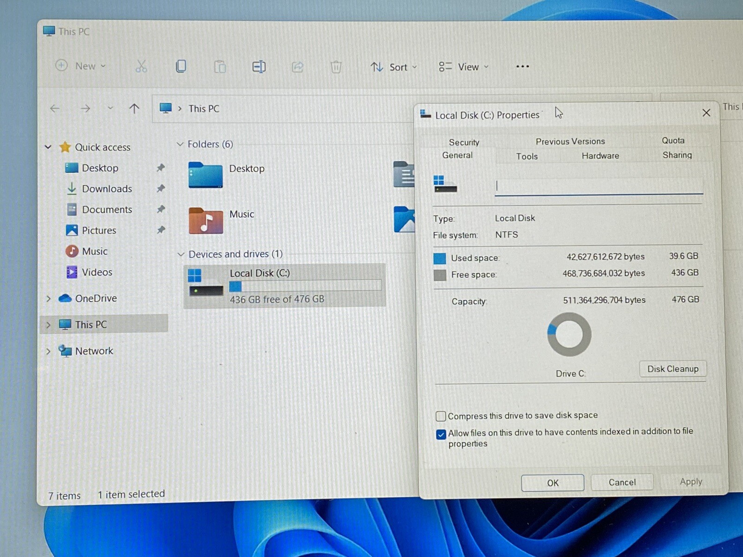Enable Compress this drive checkbox
The width and height of the screenshot is (743, 557).
coord(441,416)
